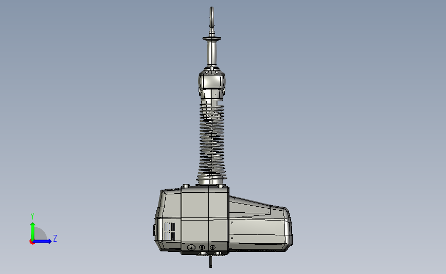Image resolution: width=446 pixels, height=274 pixels.
Task: Select the ventilation grille on the left housing
Action: 170,232
